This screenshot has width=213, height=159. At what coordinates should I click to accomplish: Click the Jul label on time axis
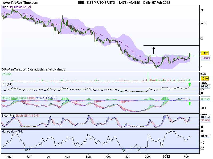coord(49,157)
